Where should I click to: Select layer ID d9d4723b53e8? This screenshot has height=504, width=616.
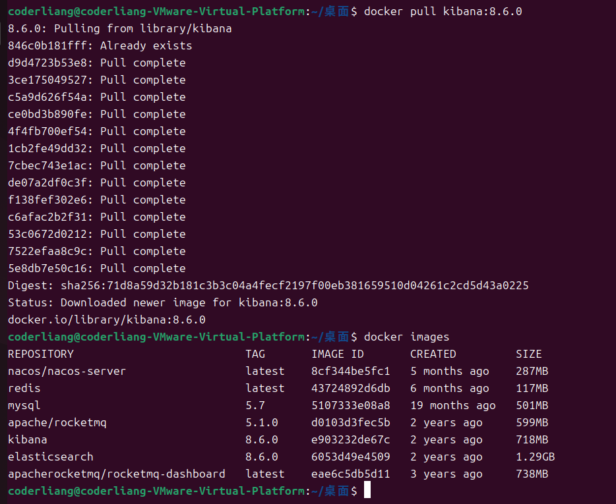47,63
